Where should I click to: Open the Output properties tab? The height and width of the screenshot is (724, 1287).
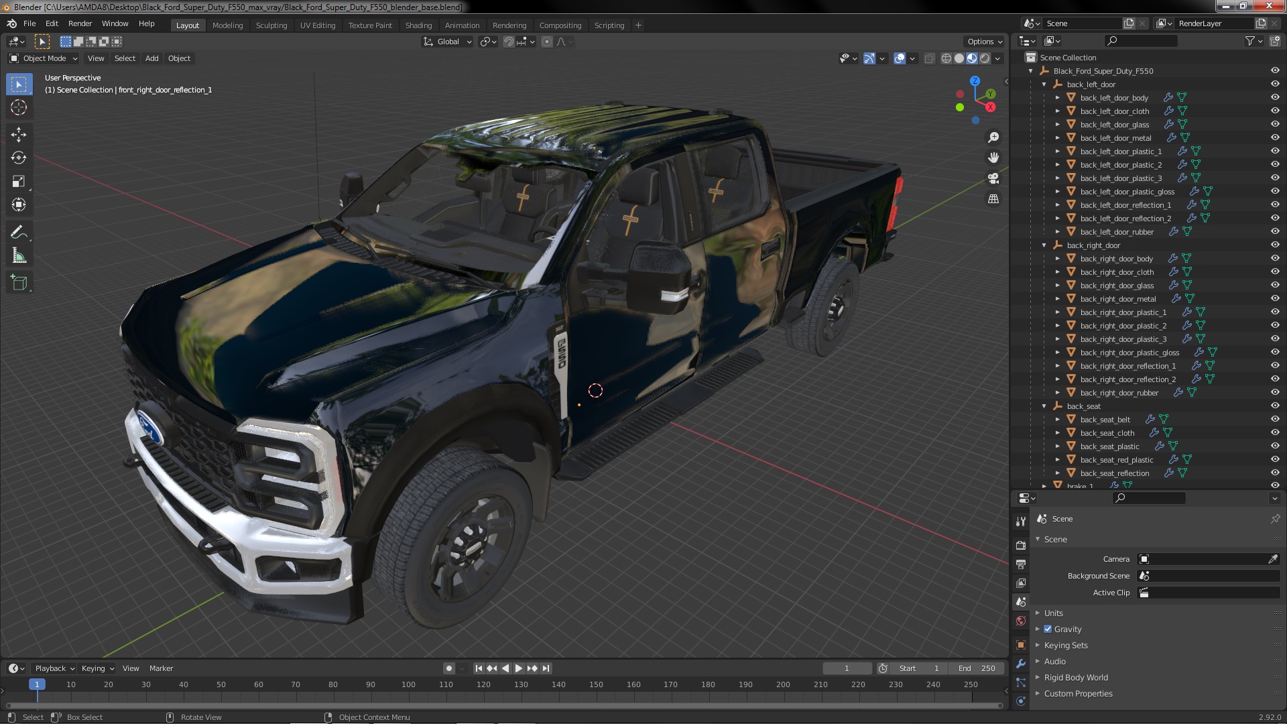point(1021,564)
